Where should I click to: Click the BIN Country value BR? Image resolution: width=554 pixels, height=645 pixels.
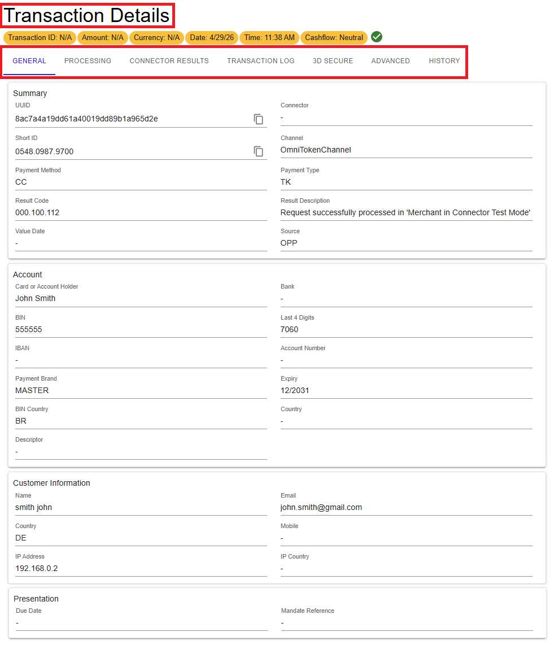21,421
